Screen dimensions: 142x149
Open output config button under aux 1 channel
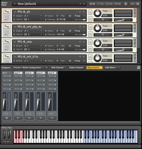tap(18, 118)
